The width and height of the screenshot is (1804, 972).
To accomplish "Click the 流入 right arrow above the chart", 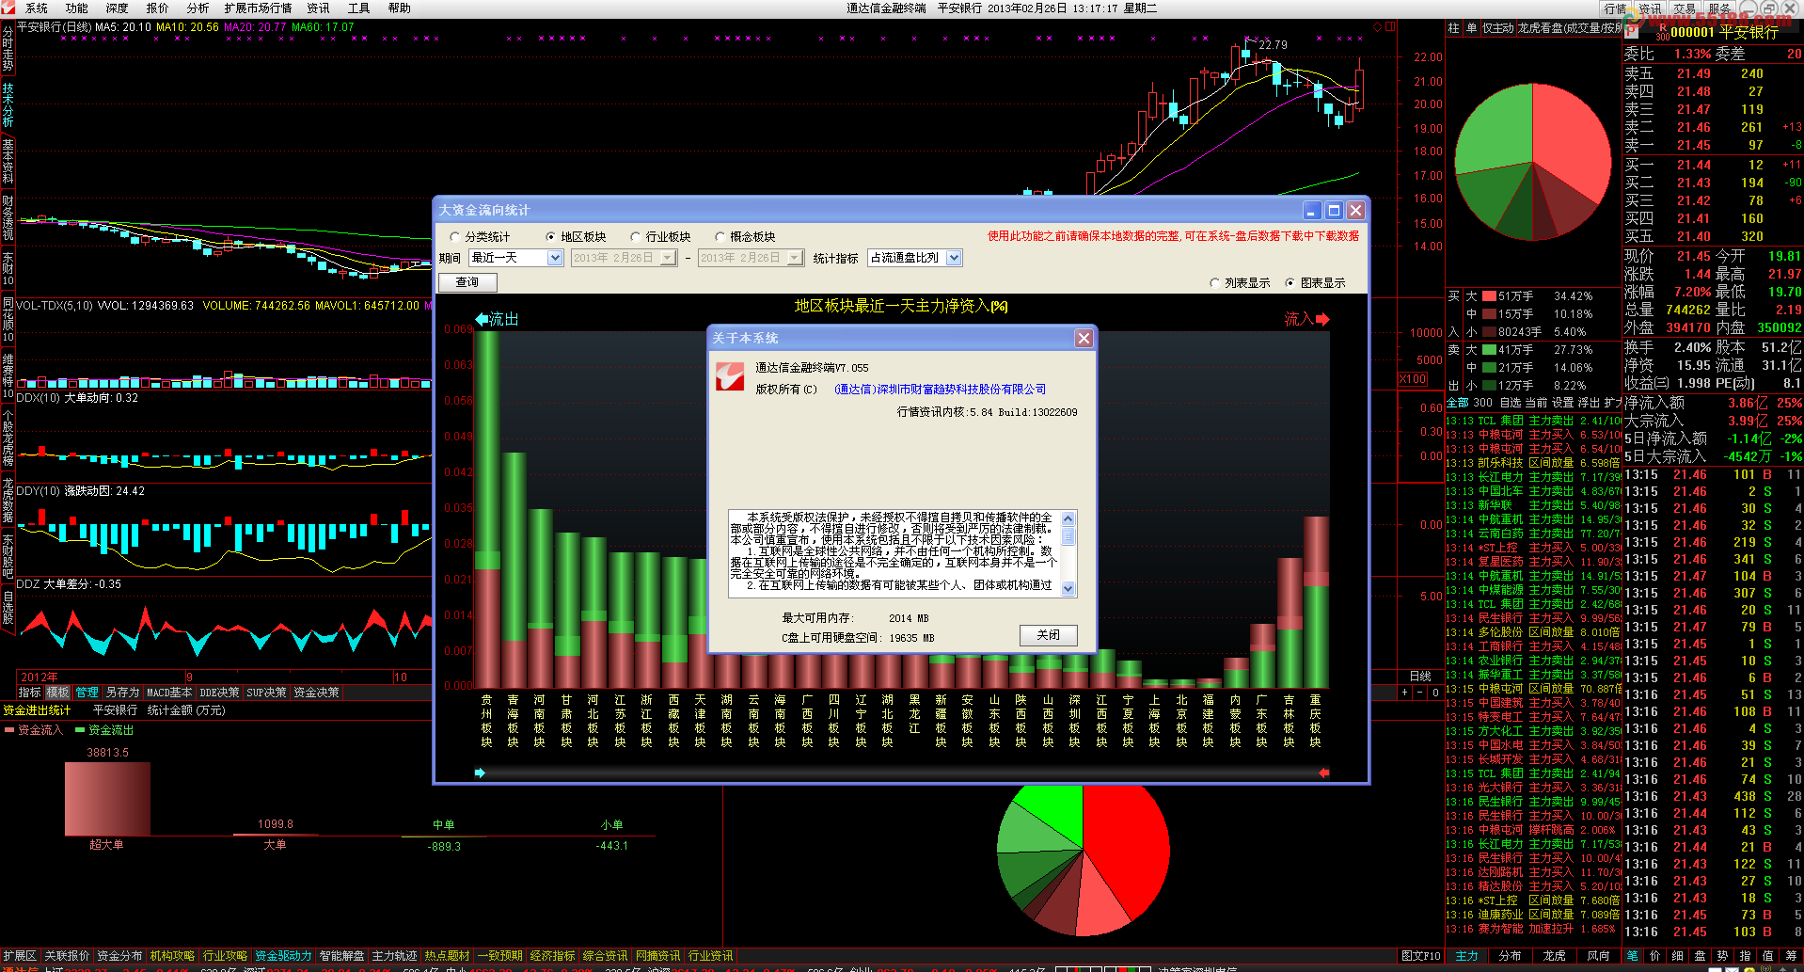I will (1322, 319).
